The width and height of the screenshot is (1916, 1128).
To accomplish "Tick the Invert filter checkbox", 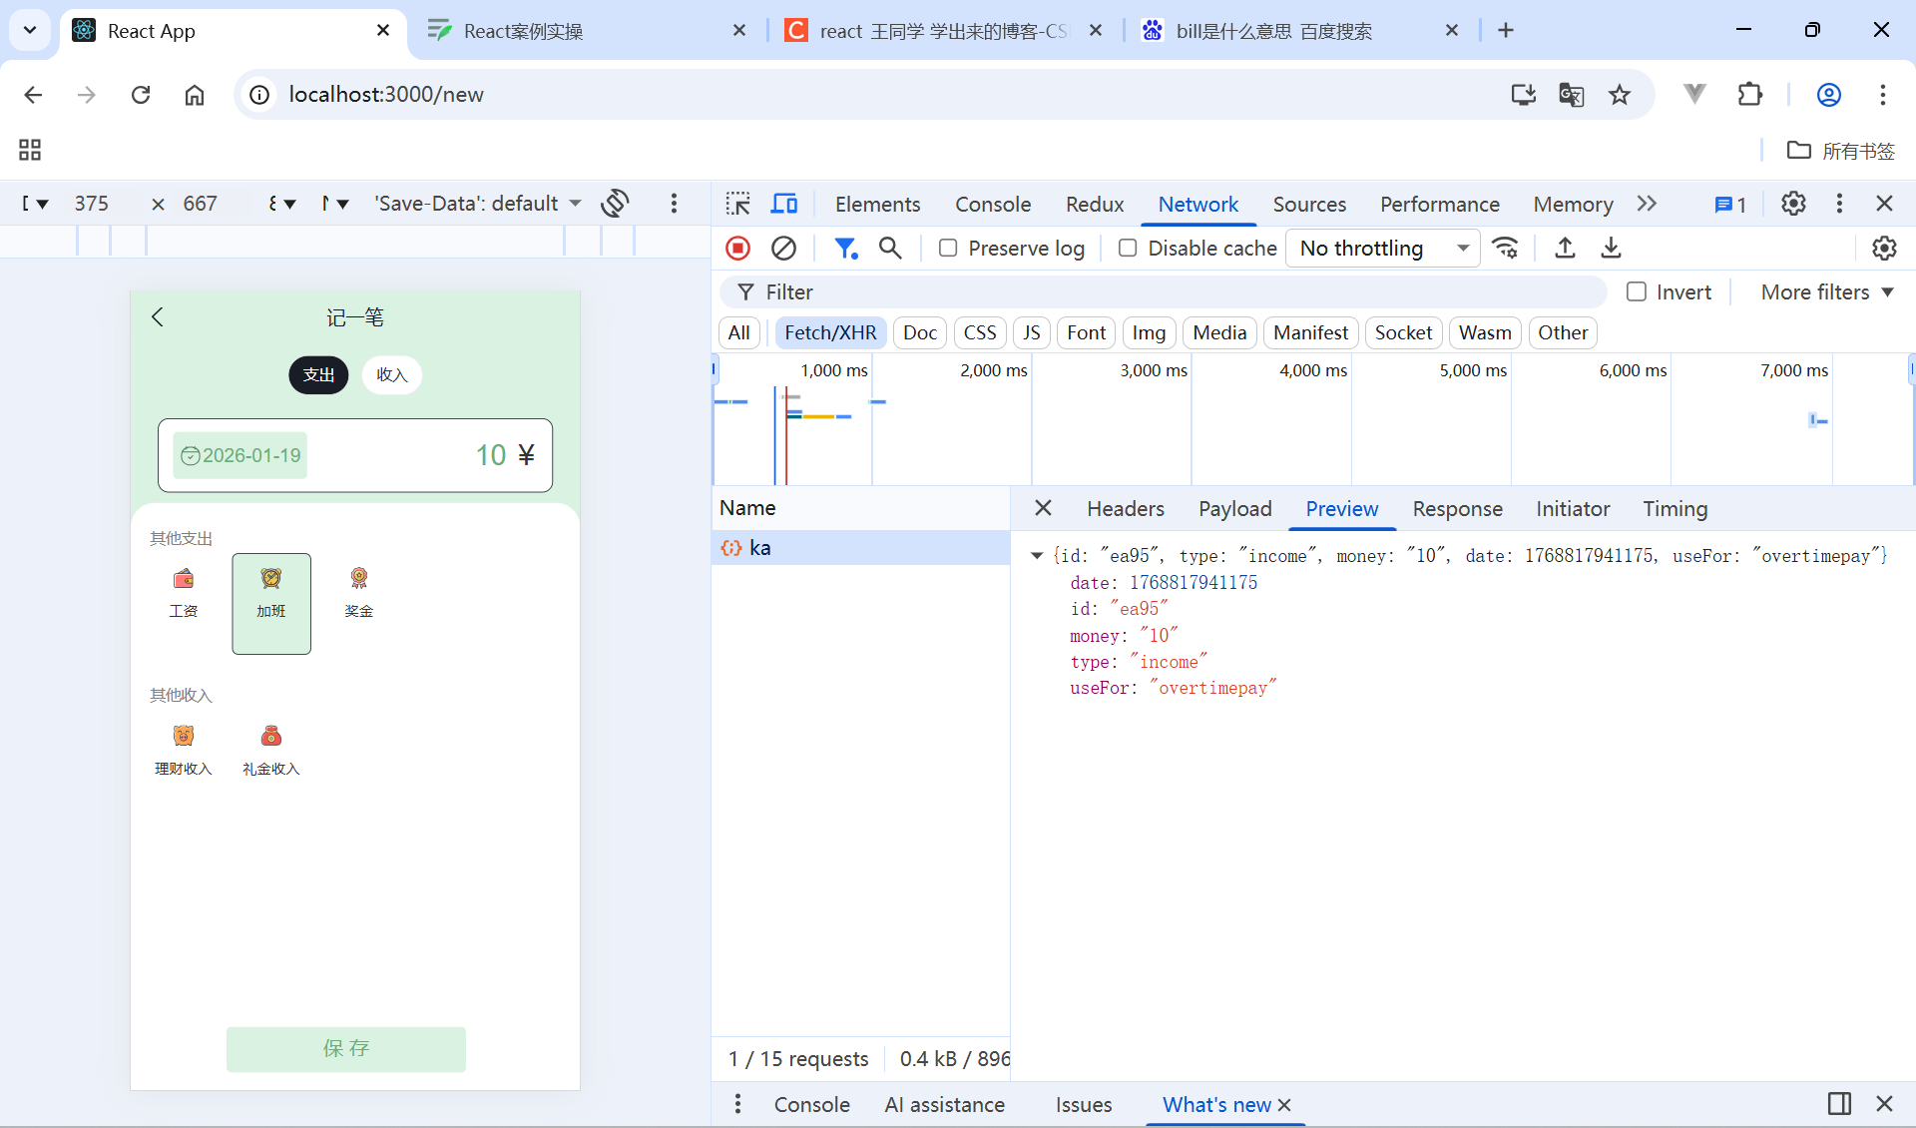I will pos(1637,292).
